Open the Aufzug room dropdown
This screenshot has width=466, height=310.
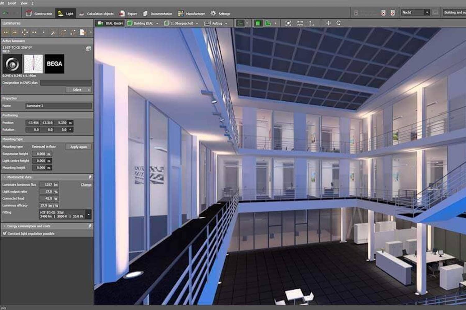226,24
